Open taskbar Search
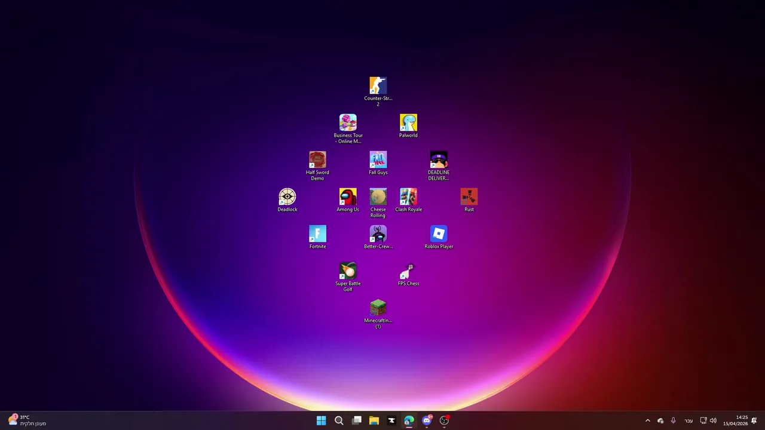 [x=339, y=420]
